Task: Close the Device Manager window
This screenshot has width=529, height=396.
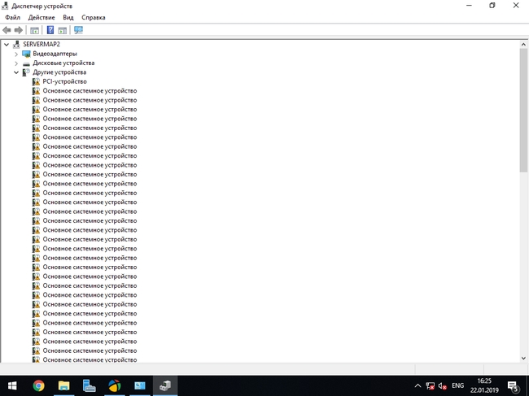Action: coord(516,6)
